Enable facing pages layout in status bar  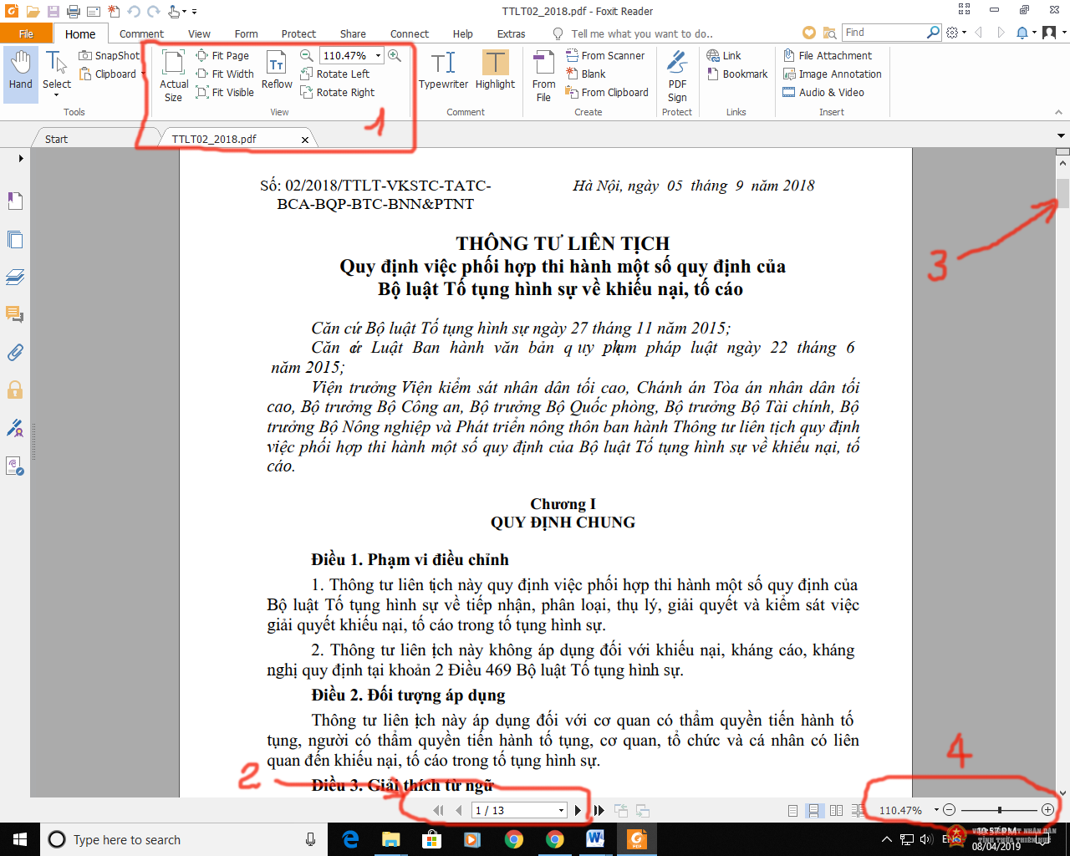coord(836,810)
